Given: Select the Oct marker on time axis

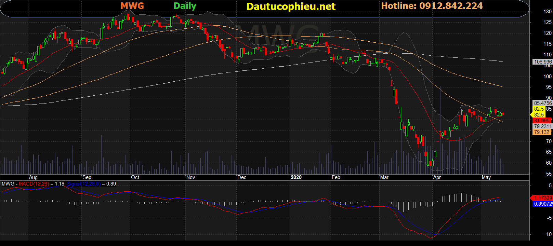Looking at the screenshot, I should 135,177.
